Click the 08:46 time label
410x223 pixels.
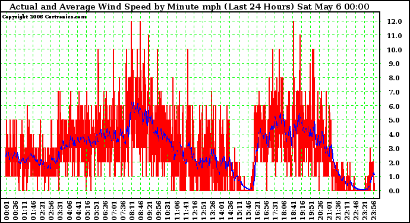click(141, 211)
